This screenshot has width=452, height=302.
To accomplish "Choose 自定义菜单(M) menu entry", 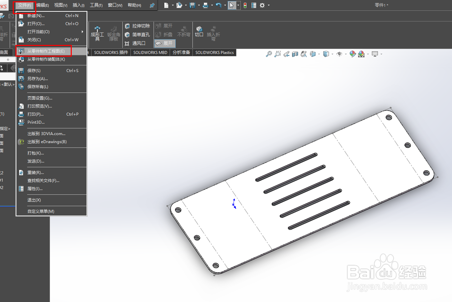I will pos(52,212).
